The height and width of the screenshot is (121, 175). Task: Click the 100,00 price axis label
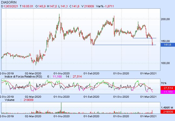[x=165, y=63]
